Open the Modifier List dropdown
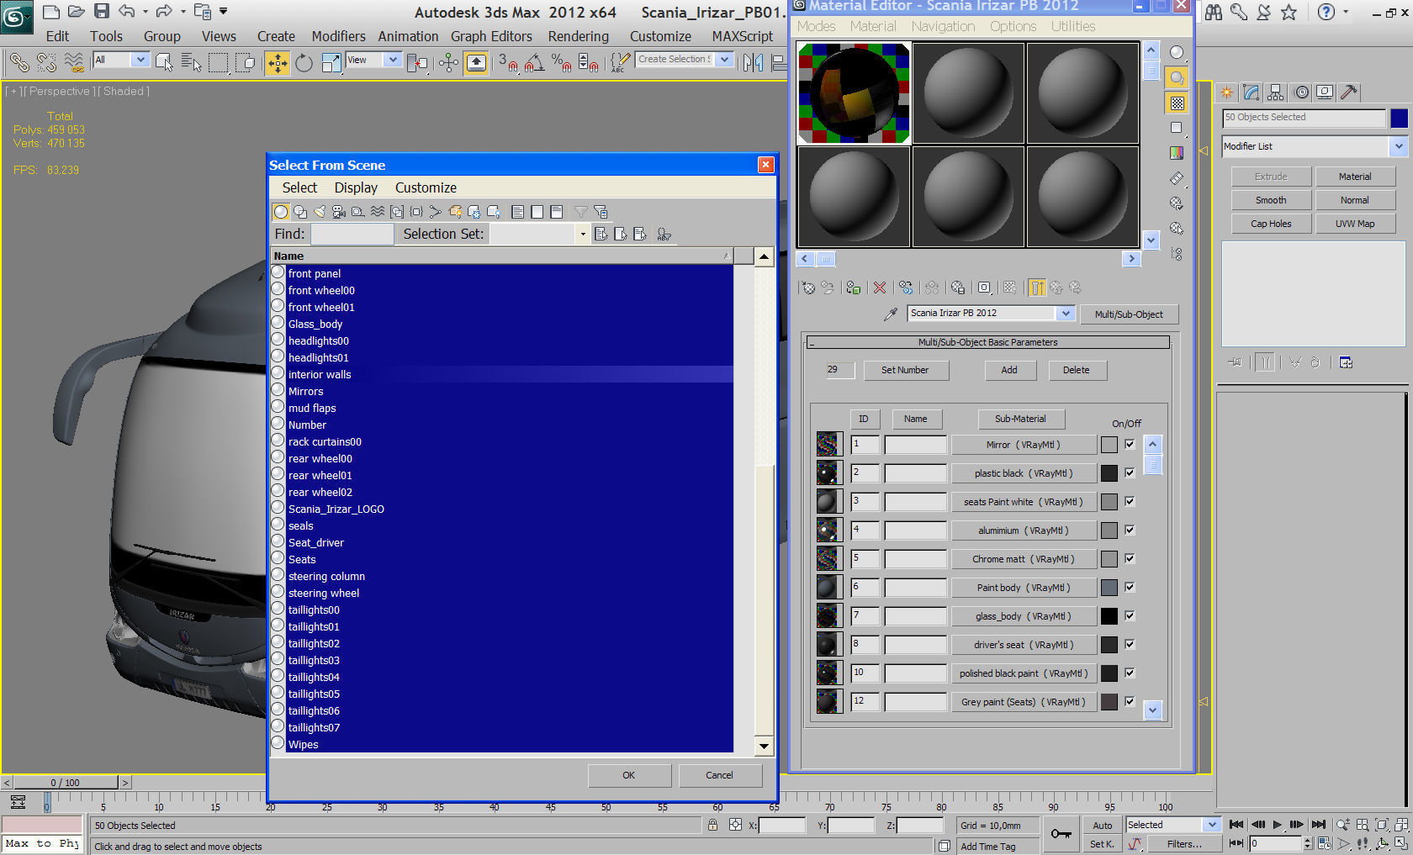Image resolution: width=1413 pixels, height=855 pixels. point(1398,146)
